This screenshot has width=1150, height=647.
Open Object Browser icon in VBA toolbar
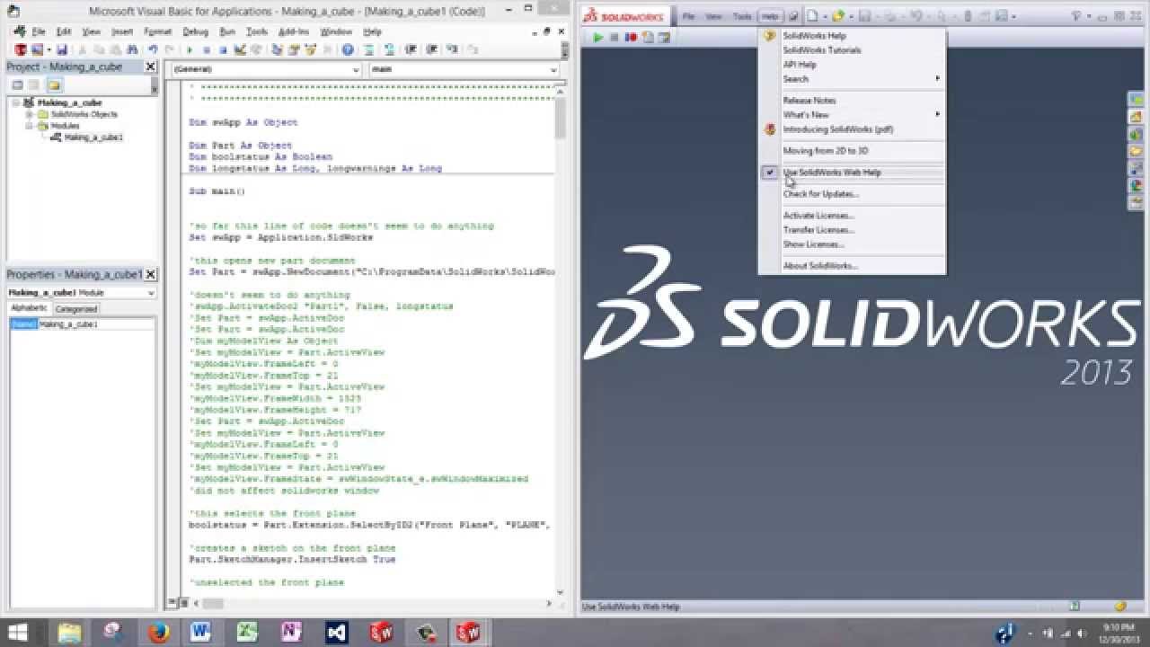point(310,49)
